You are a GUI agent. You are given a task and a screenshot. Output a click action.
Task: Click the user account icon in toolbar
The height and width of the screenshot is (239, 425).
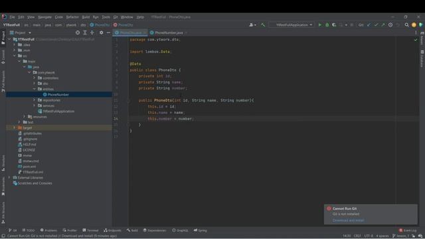pyautogui.click(x=252, y=25)
